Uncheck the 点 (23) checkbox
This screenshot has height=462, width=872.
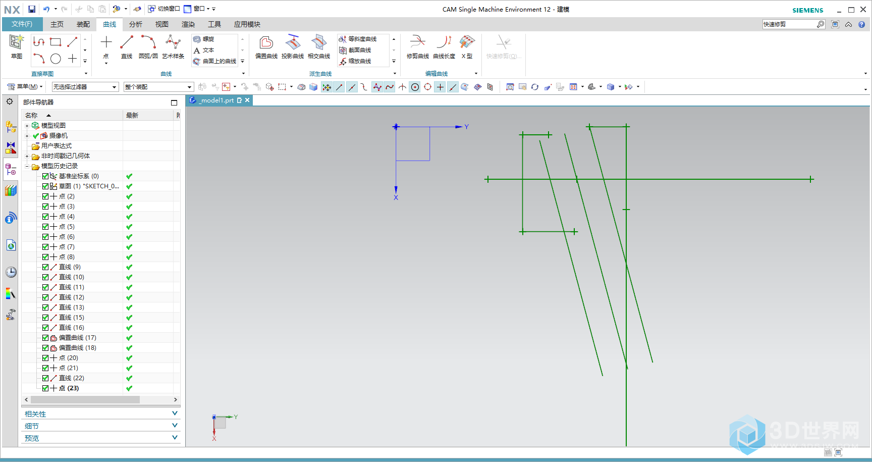(45, 388)
